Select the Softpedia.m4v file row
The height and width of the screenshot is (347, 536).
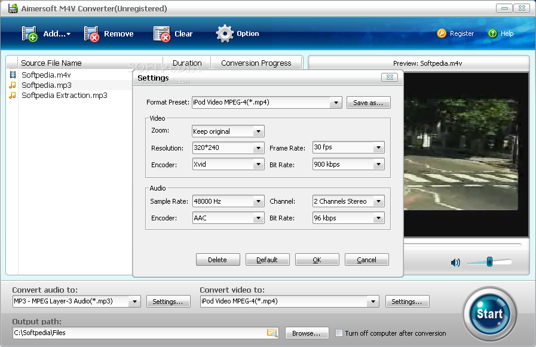(x=70, y=75)
